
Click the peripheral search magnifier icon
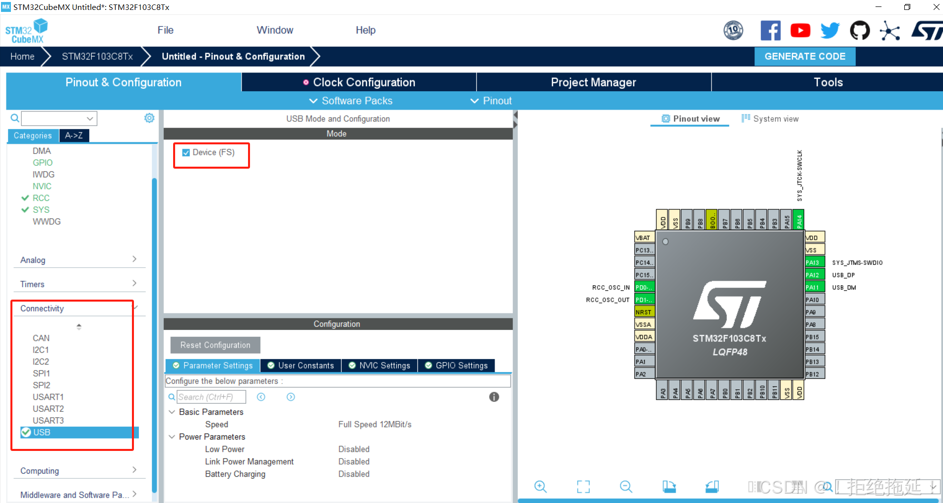click(15, 118)
